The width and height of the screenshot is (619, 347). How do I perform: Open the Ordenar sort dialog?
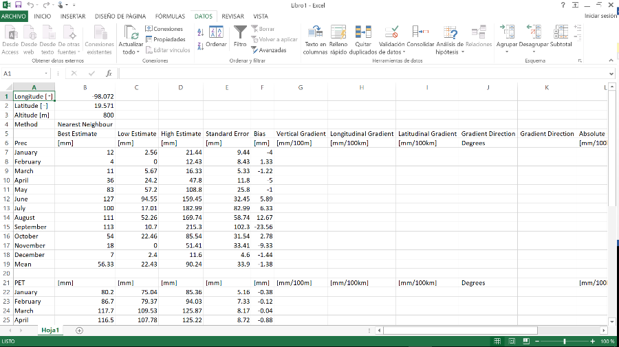point(216,36)
